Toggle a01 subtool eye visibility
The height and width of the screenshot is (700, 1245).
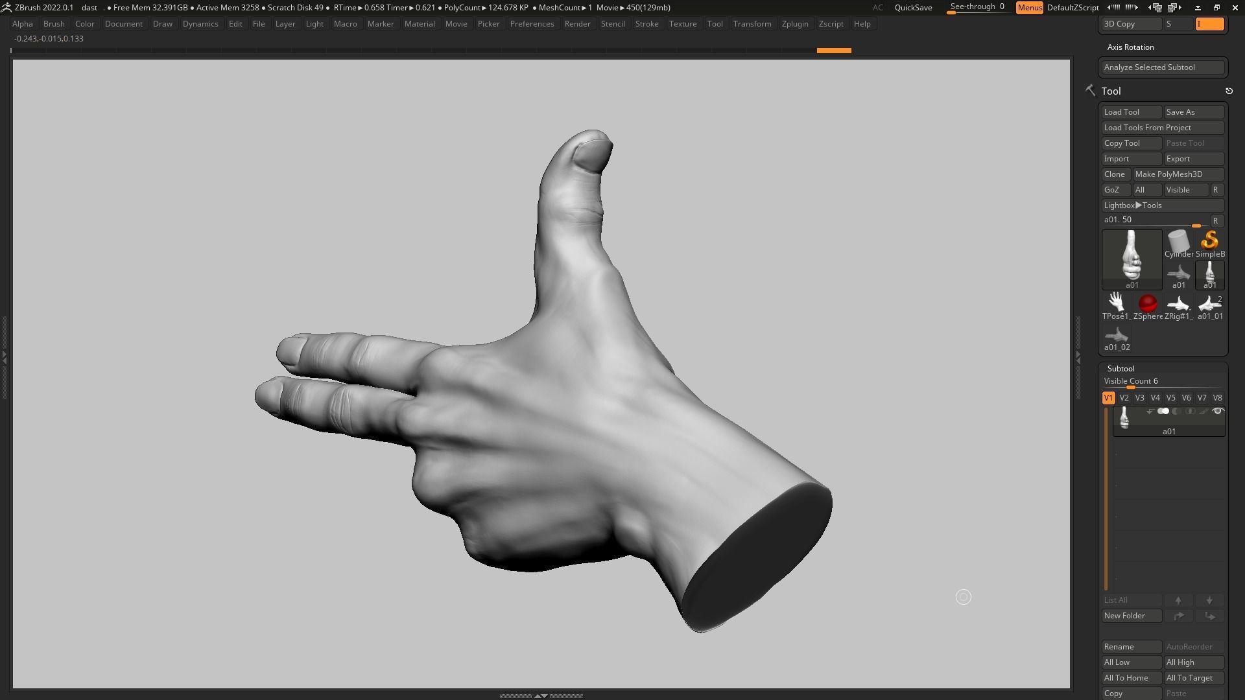pyautogui.click(x=1217, y=412)
